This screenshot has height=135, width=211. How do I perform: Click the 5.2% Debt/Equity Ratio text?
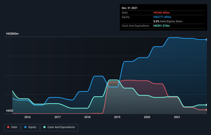(x=168, y=21)
